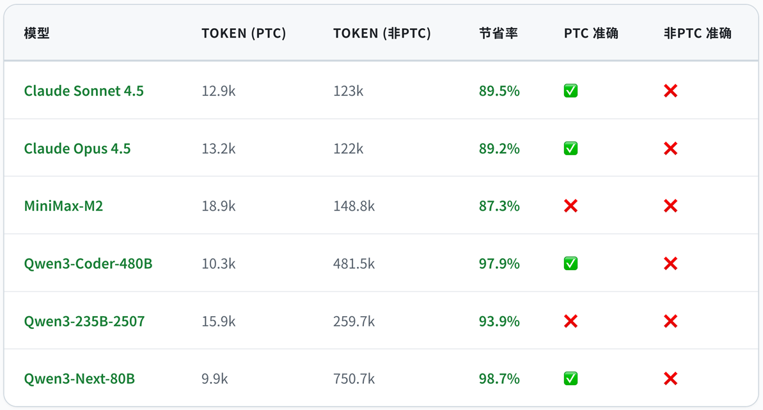Open the Qwen3-Next-80B model link
The width and height of the screenshot is (763, 410).
(79, 379)
